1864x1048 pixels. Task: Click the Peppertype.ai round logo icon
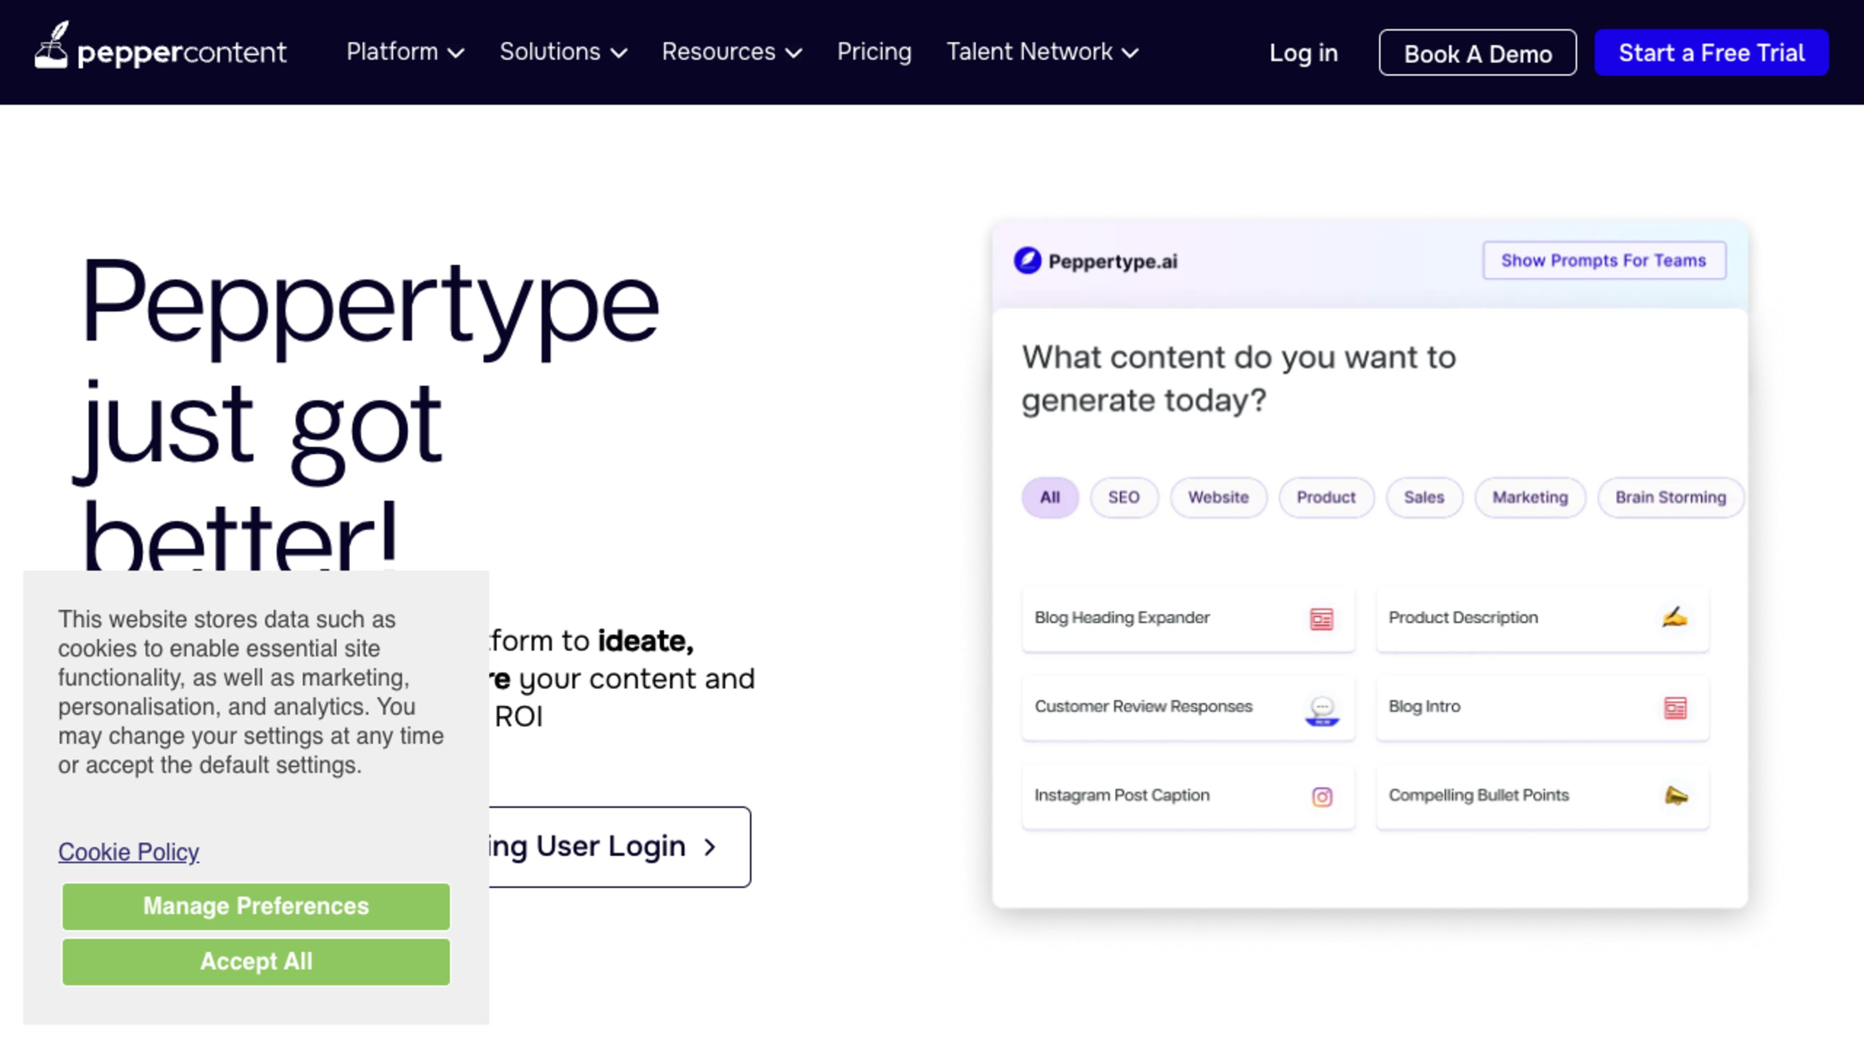tap(1027, 261)
